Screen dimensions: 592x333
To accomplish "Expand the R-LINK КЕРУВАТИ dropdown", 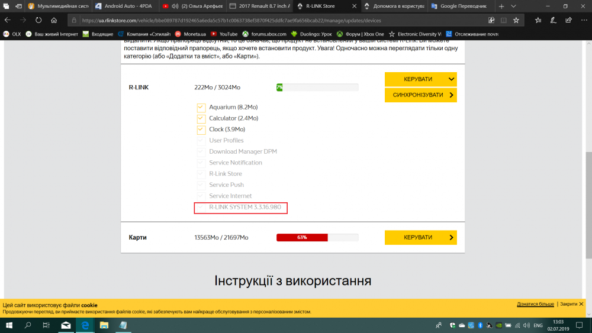I will click(420, 79).
